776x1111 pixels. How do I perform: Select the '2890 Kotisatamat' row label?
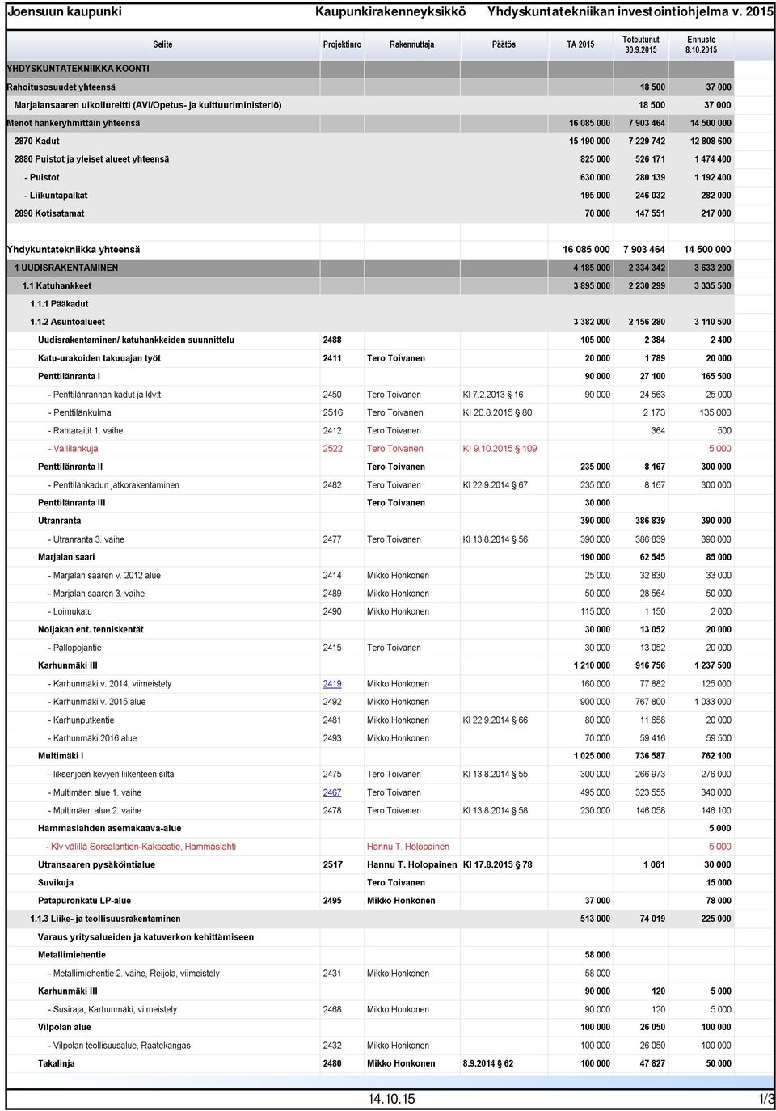point(49,213)
